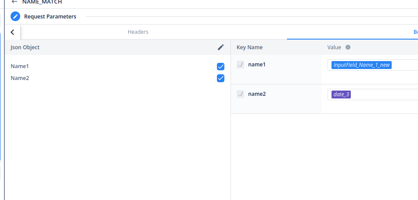This screenshot has width=418, height=200.
Task: Click the path icon beside name2 key
Action: pos(240,94)
